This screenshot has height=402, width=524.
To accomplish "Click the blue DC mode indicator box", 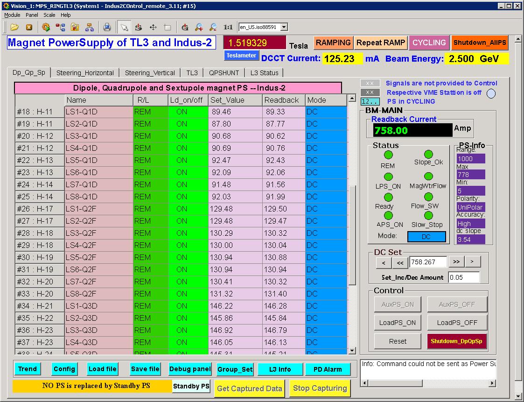I will coord(426,237).
